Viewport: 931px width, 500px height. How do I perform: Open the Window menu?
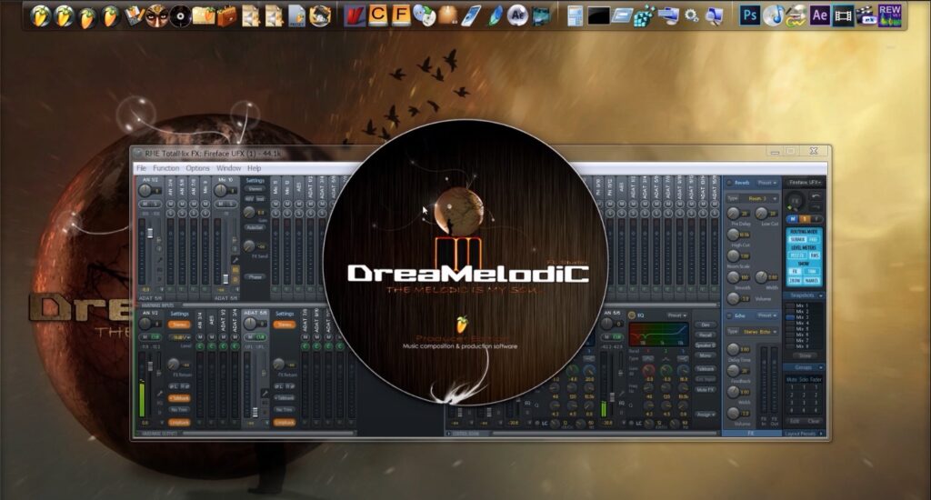(228, 168)
